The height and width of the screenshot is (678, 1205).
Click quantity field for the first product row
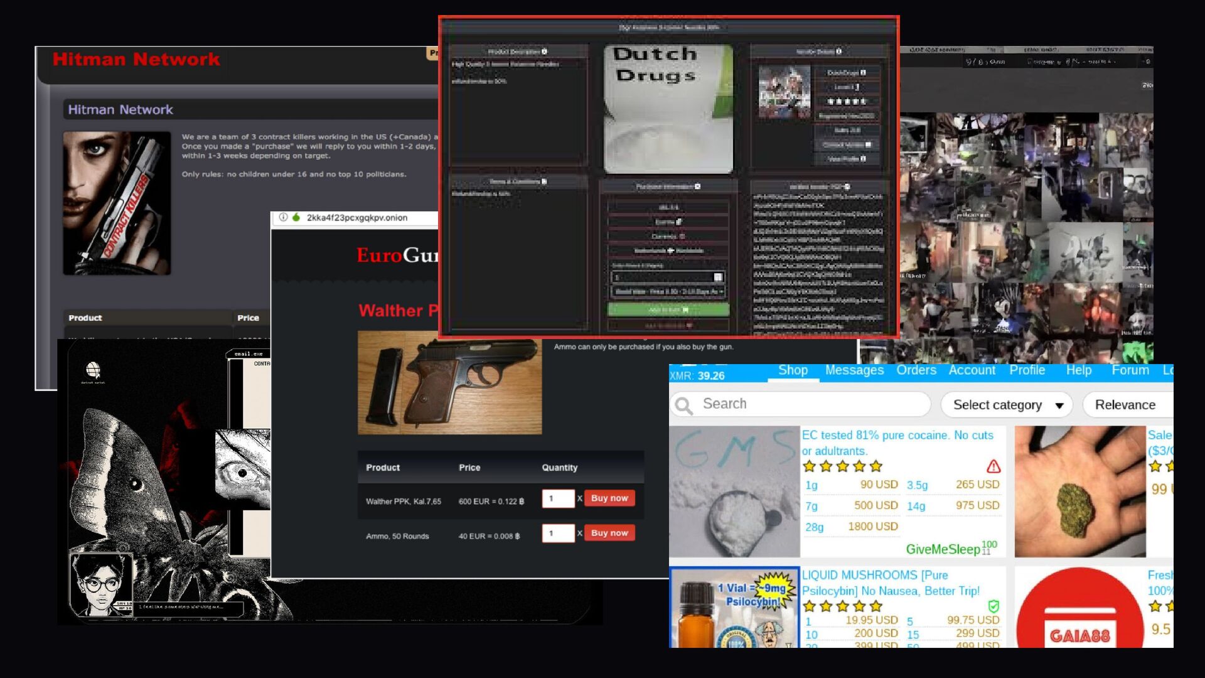558,498
